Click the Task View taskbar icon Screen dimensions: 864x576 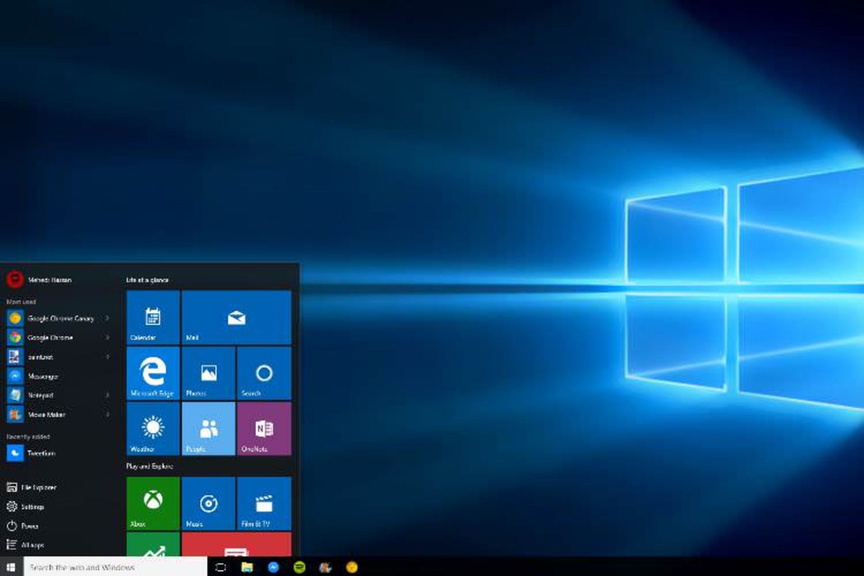tap(220, 567)
